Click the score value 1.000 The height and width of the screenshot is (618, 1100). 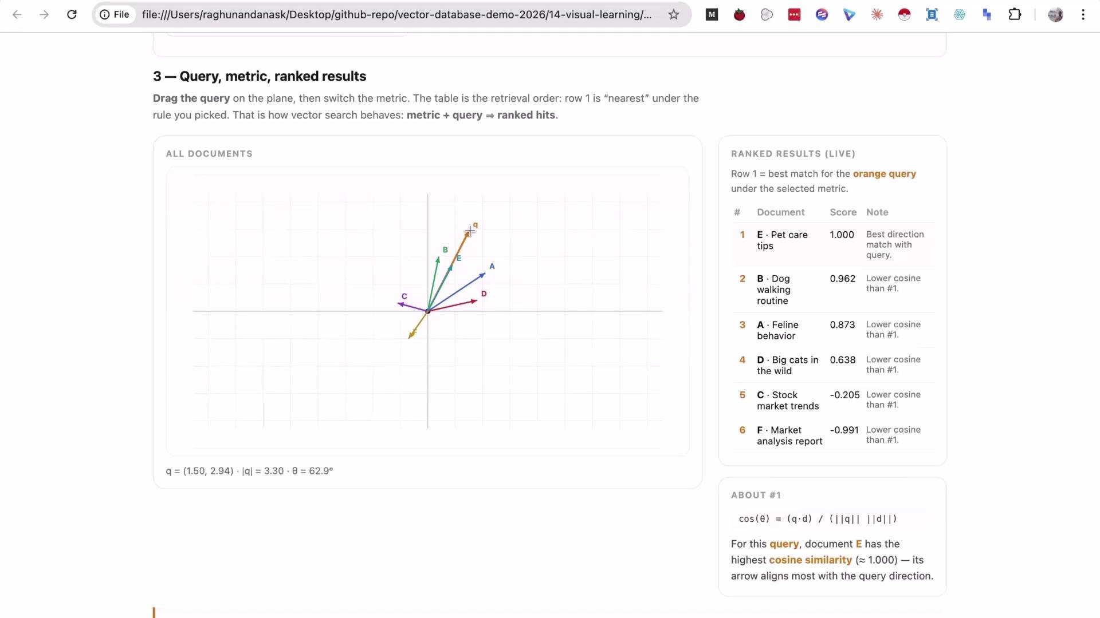[842, 235]
